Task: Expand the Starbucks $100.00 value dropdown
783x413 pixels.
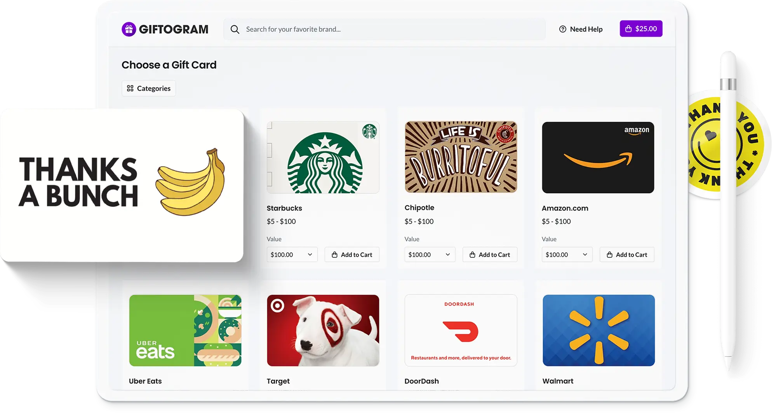Action: [292, 255]
